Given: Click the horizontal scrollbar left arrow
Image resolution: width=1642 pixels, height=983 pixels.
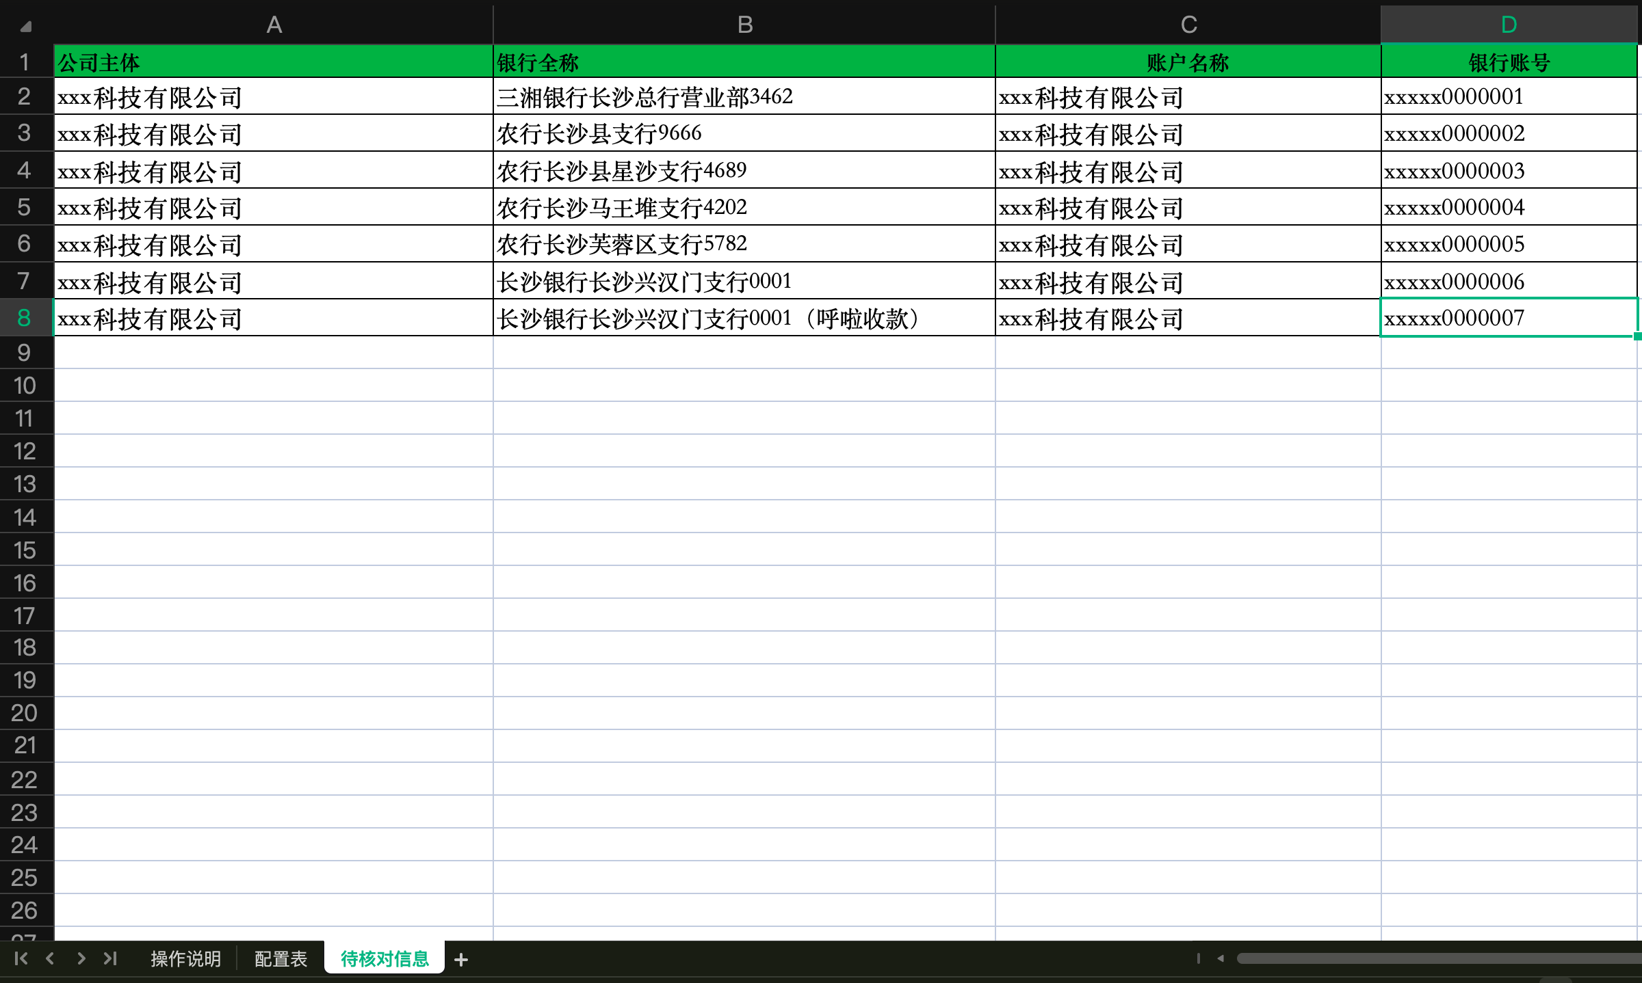Looking at the screenshot, I should [1221, 958].
